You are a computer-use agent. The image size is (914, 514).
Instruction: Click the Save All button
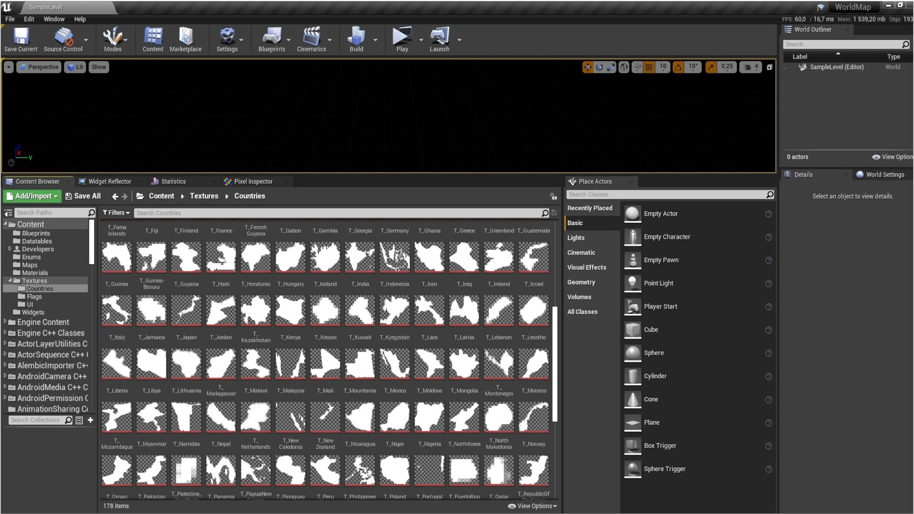pyautogui.click(x=83, y=196)
